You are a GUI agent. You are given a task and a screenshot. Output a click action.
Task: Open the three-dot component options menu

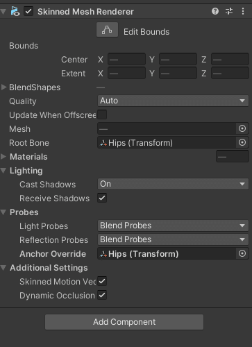[243, 11]
